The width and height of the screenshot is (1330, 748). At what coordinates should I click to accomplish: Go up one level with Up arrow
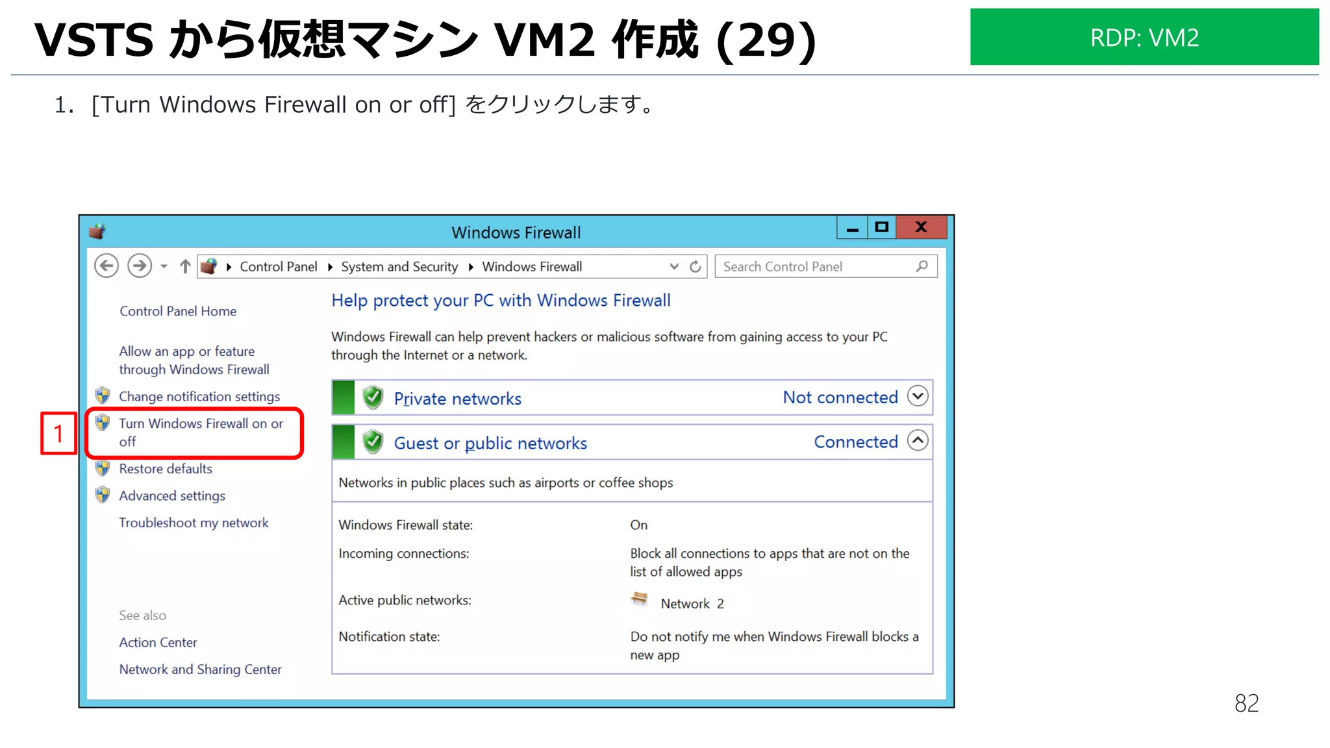[185, 266]
